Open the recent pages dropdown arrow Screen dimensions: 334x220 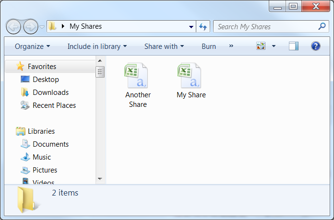tap(42, 27)
